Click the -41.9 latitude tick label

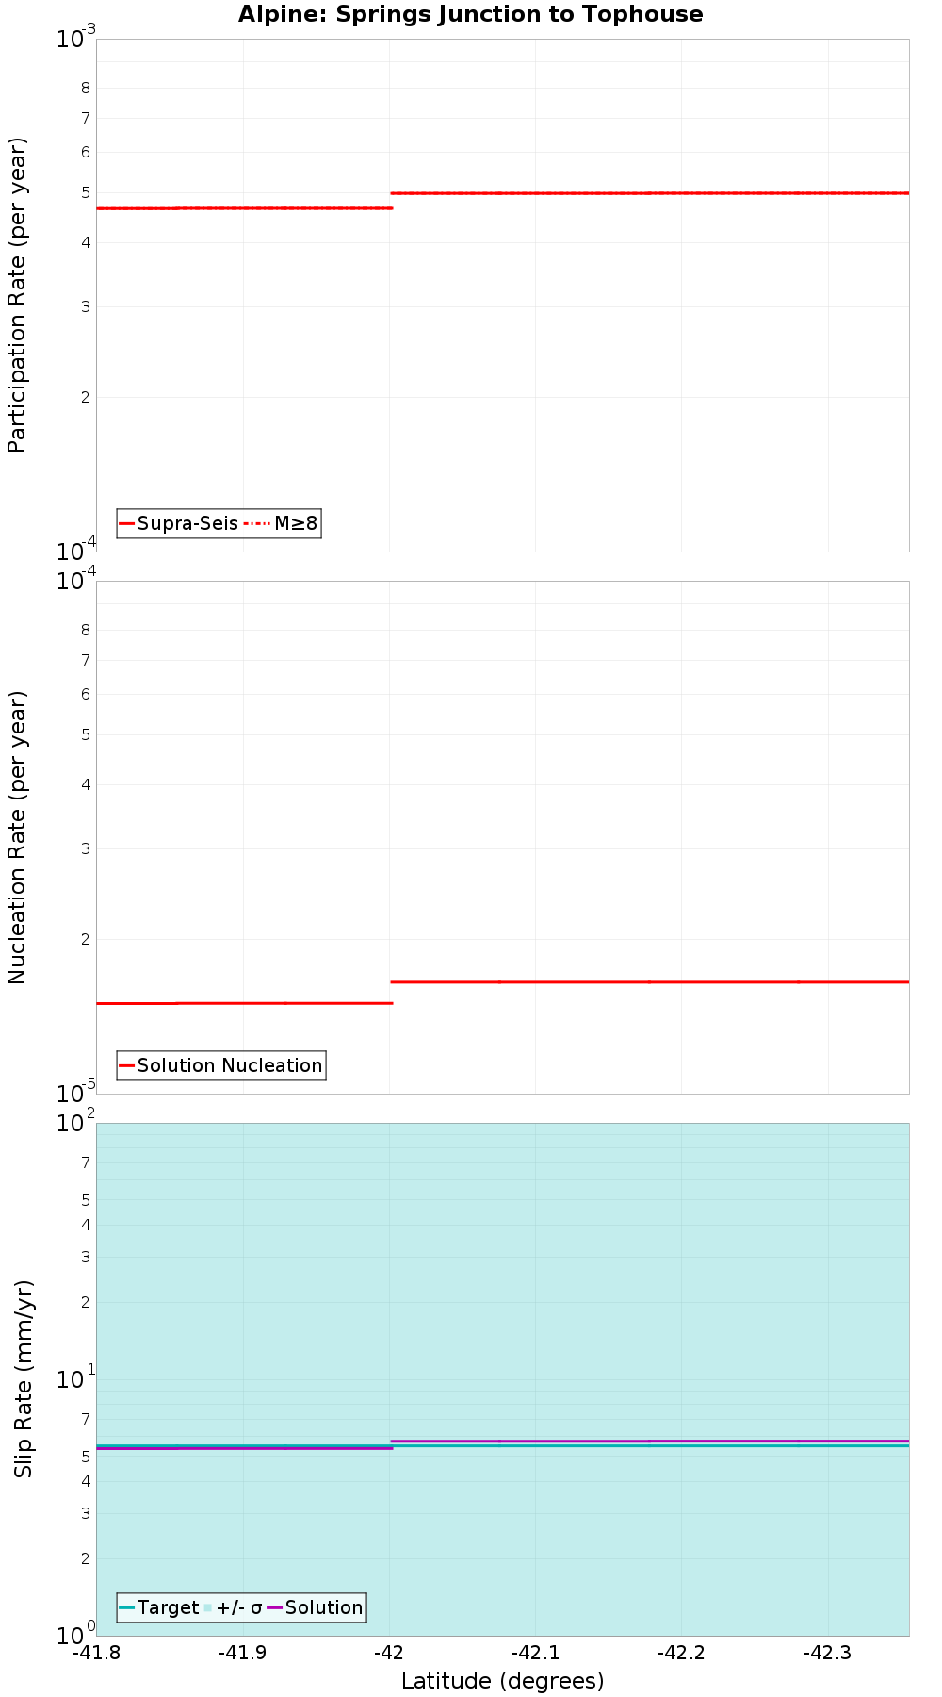tap(243, 1652)
